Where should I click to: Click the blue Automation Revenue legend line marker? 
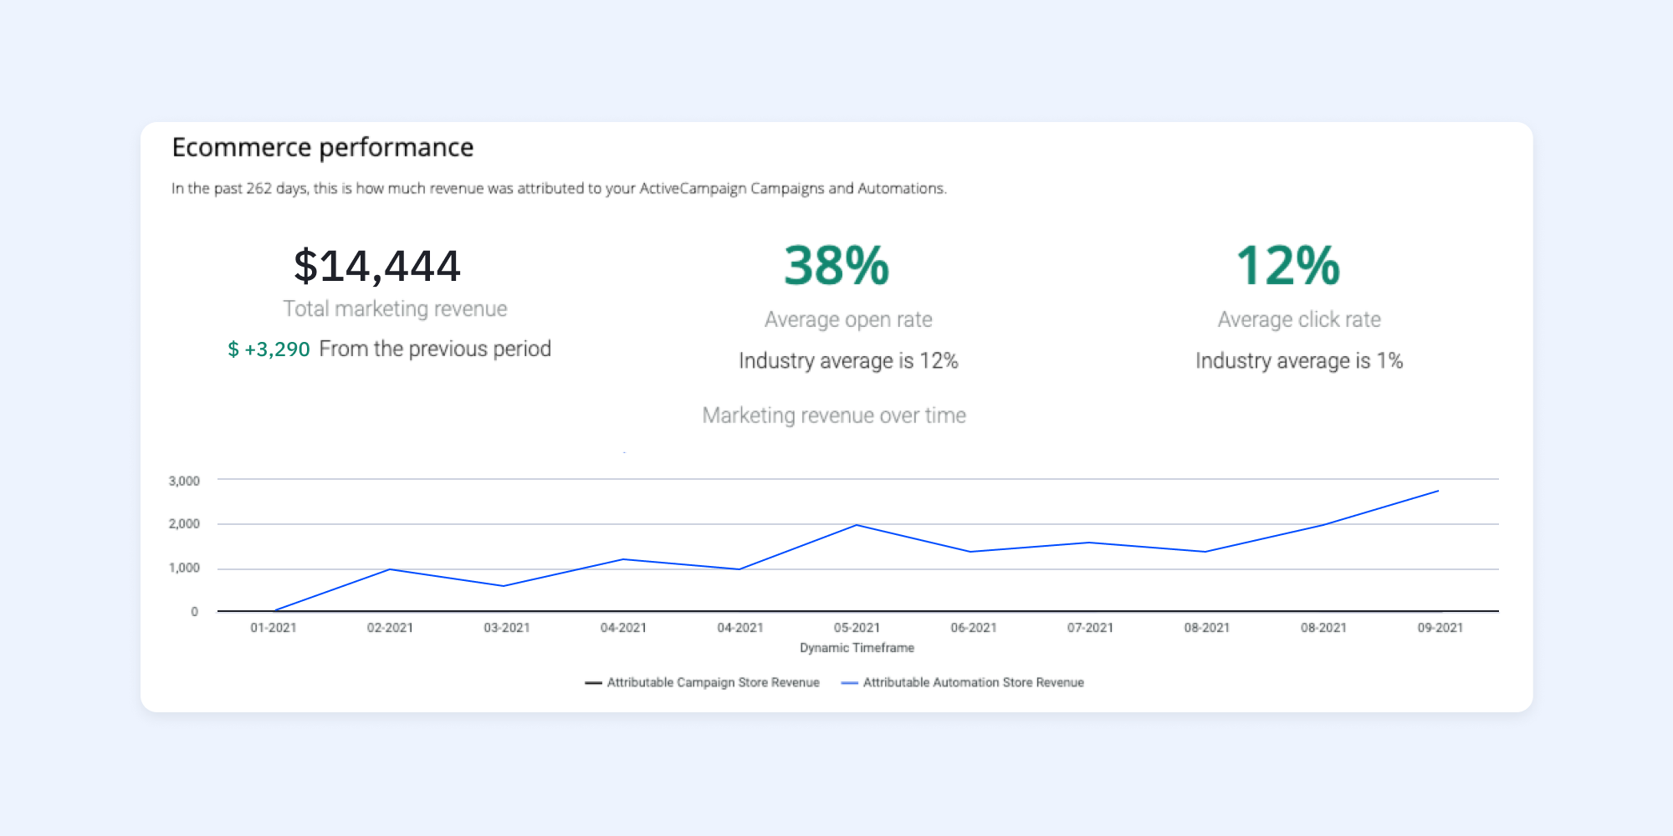tap(849, 683)
